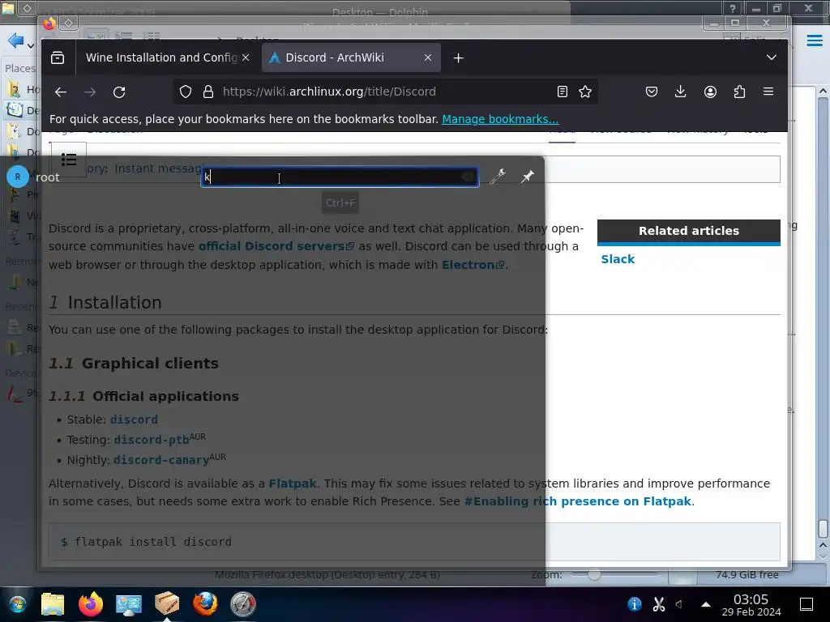Open Firefox hamburger application menu
The image size is (830, 622).
pyautogui.click(x=768, y=92)
